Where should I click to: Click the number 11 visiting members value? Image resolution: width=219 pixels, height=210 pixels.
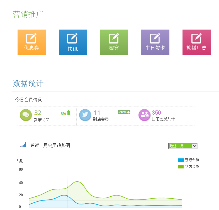click(97, 113)
